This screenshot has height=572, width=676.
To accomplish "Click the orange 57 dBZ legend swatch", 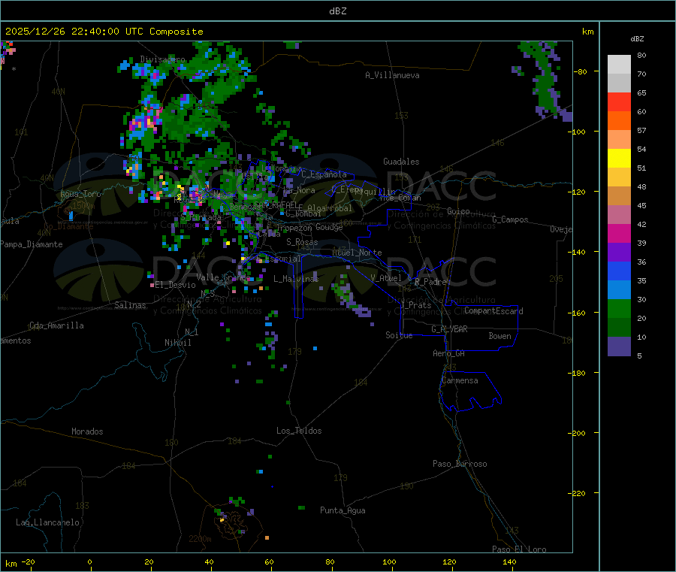I will (619, 121).
